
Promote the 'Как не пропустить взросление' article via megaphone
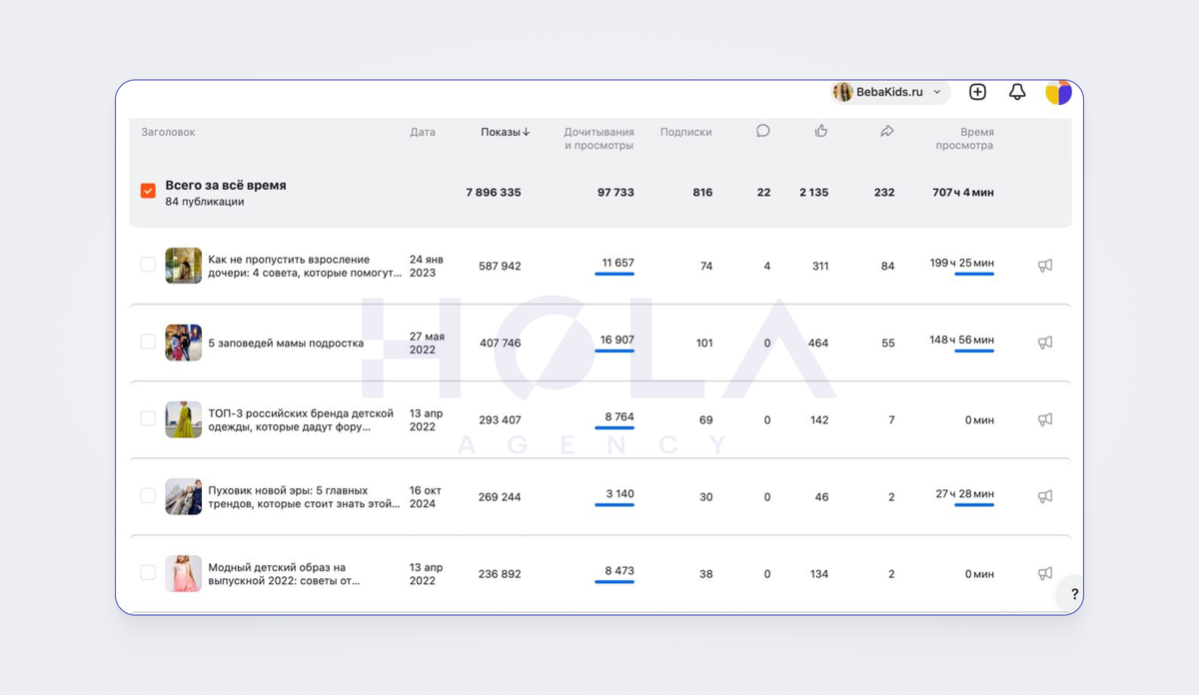click(x=1045, y=266)
